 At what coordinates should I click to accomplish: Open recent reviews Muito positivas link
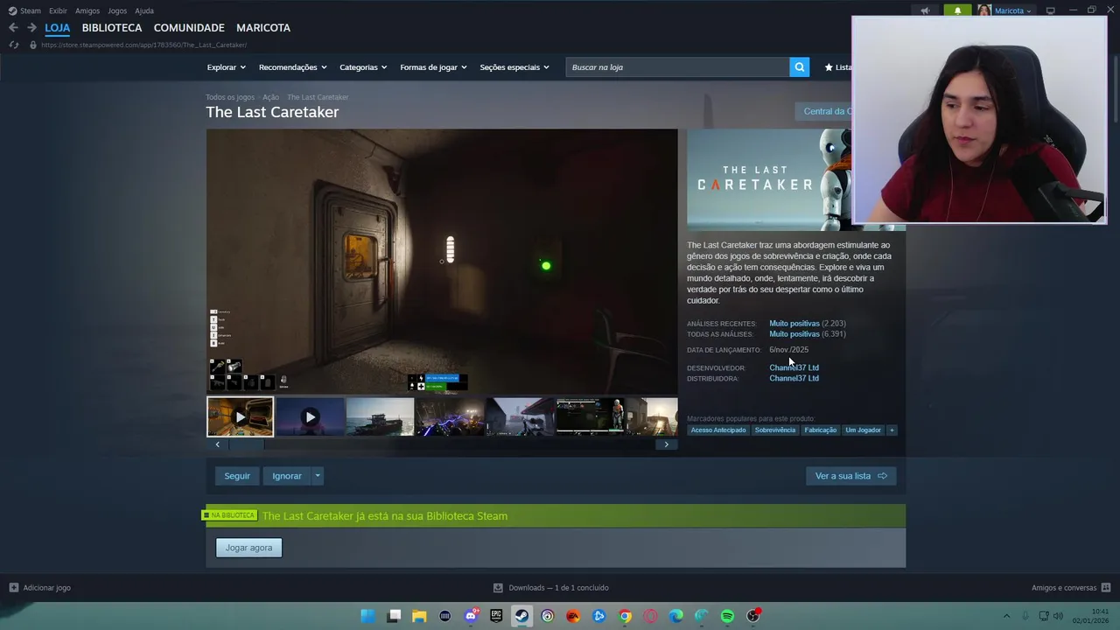pyautogui.click(x=794, y=324)
